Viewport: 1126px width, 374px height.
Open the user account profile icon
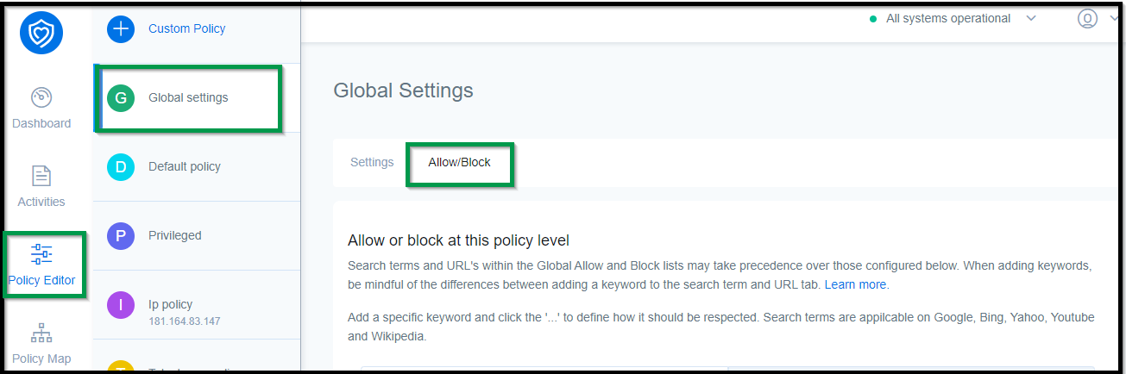[1087, 18]
